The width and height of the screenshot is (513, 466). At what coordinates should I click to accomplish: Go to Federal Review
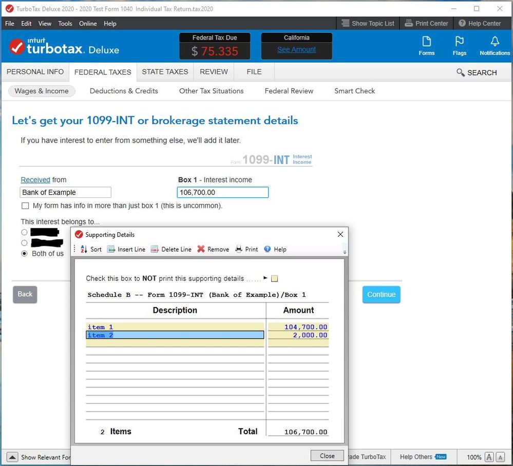pos(289,91)
